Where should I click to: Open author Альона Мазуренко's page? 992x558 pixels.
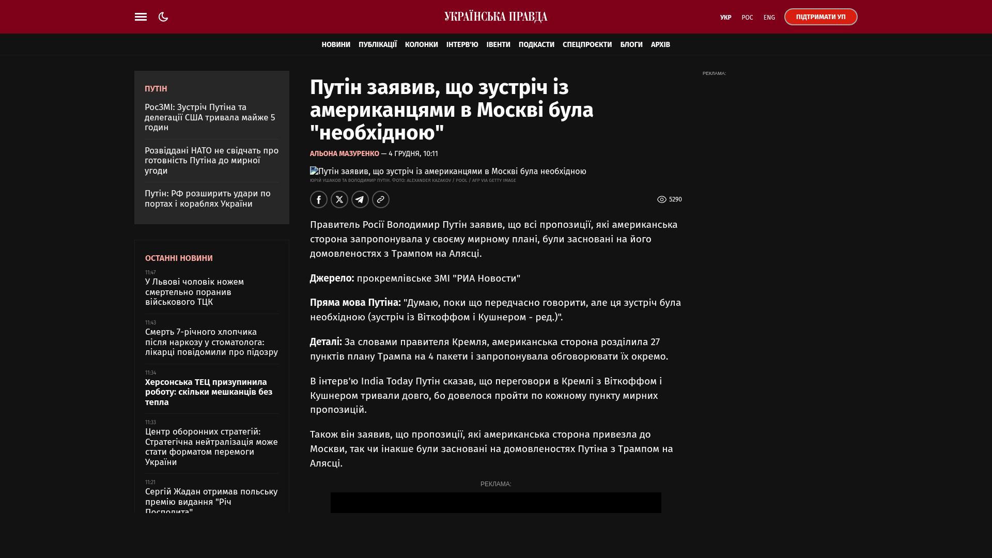[x=344, y=154]
